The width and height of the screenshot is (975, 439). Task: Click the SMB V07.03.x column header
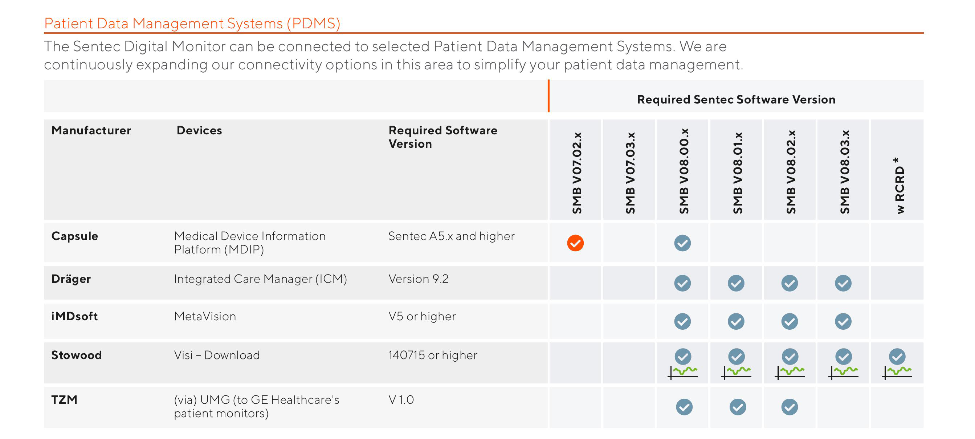pyautogui.click(x=630, y=173)
